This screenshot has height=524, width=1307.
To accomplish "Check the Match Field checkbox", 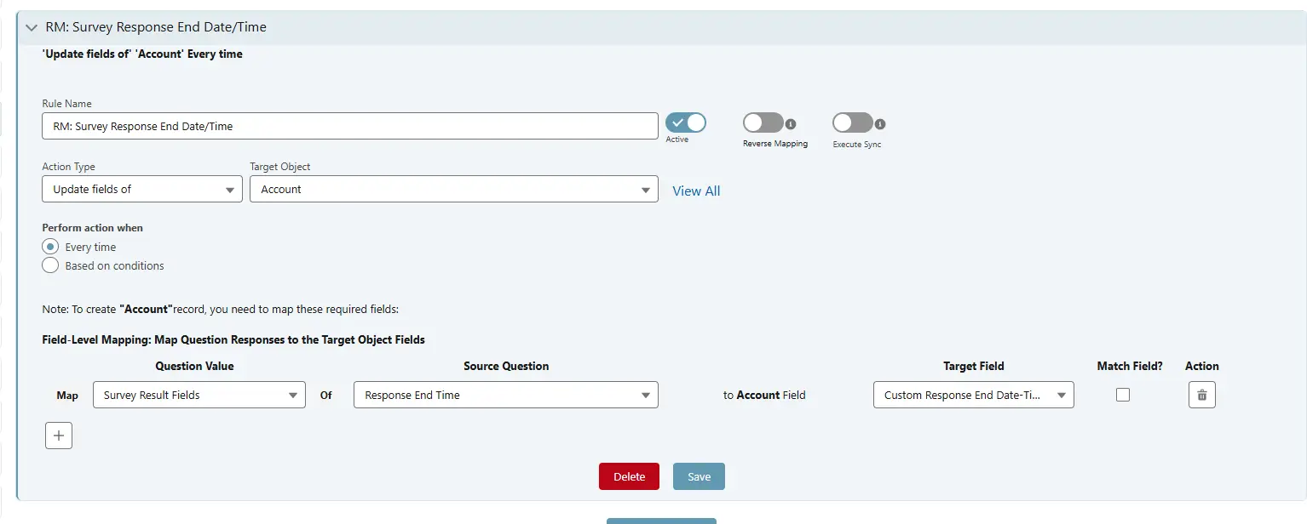I will 1122,394.
